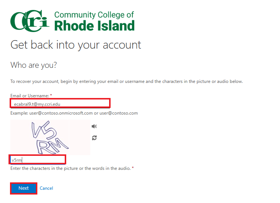Focus the Email or Username field

click(60, 104)
